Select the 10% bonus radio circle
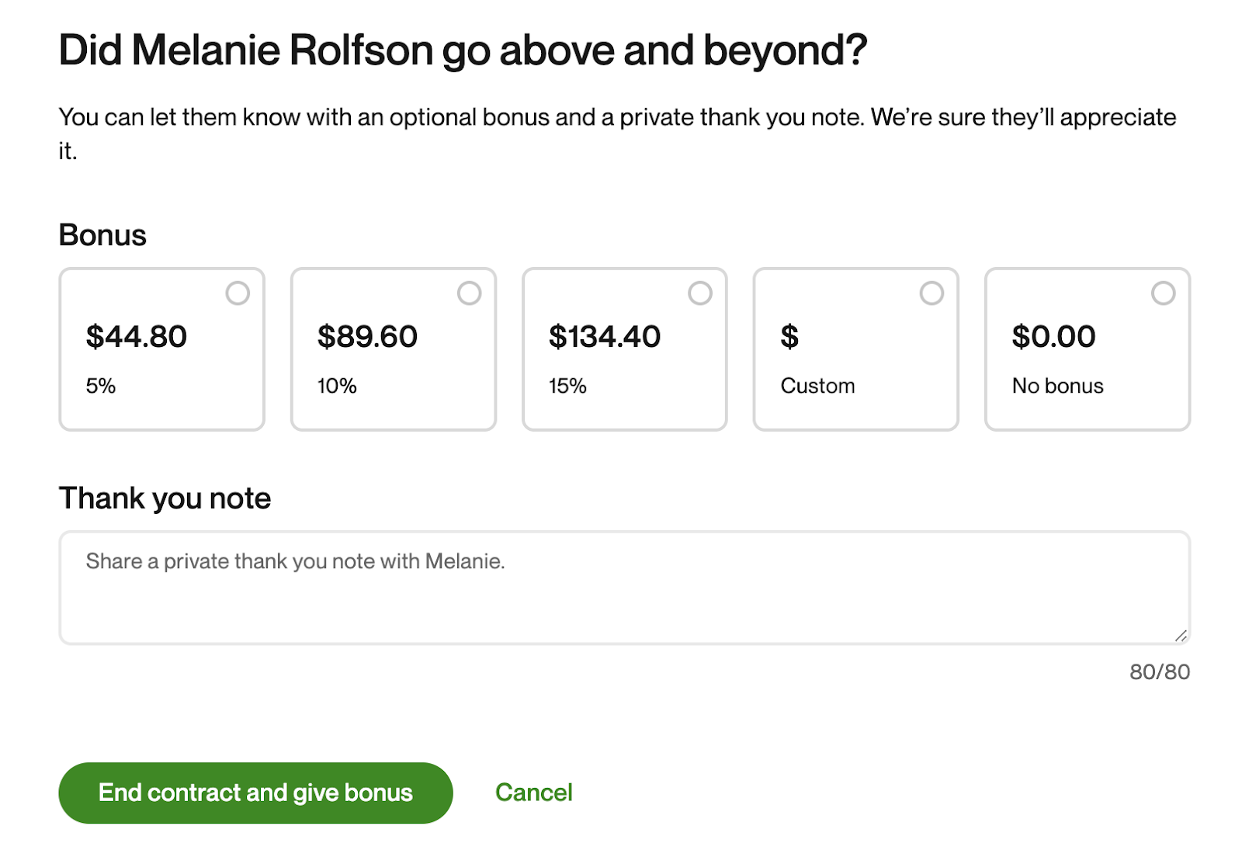 pyautogui.click(x=469, y=293)
